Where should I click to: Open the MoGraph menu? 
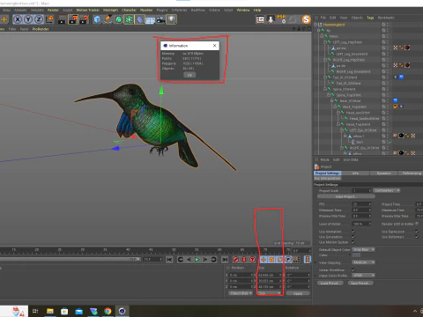[x=110, y=10]
